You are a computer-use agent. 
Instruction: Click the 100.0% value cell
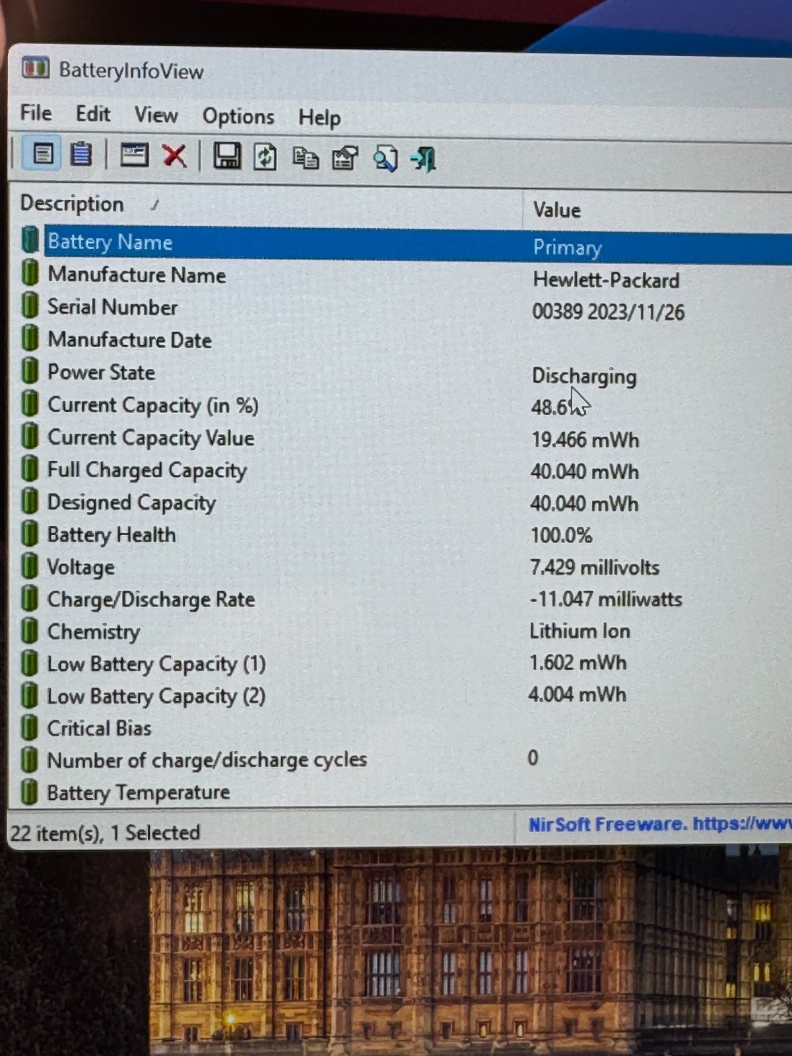coord(561,535)
